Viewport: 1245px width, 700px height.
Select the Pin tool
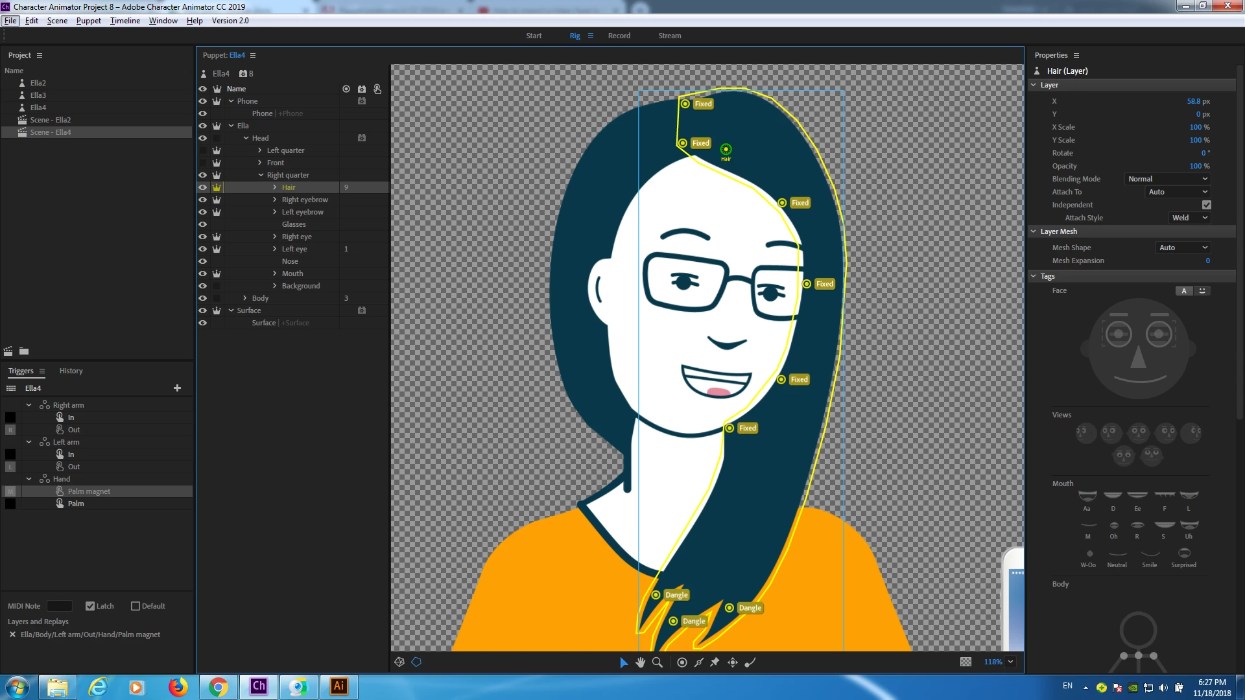(715, 662)
